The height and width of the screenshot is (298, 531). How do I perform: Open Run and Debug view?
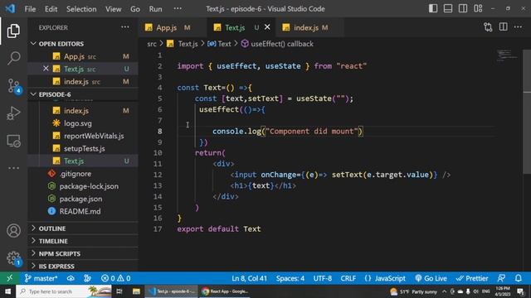click(13, 113)
